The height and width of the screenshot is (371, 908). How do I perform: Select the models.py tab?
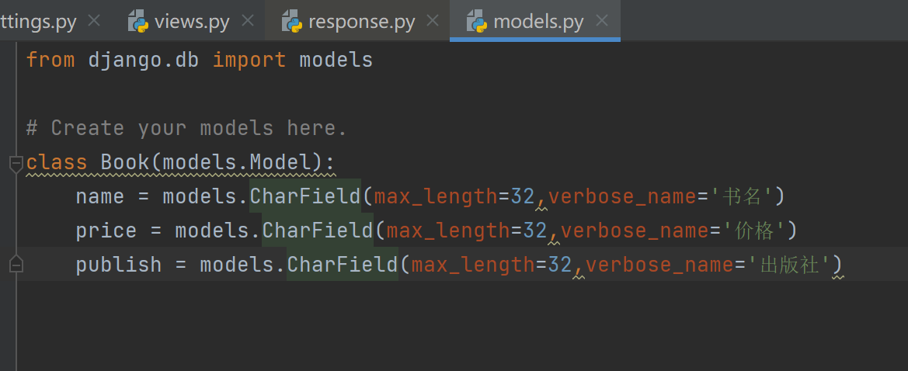tap(538, 21)
